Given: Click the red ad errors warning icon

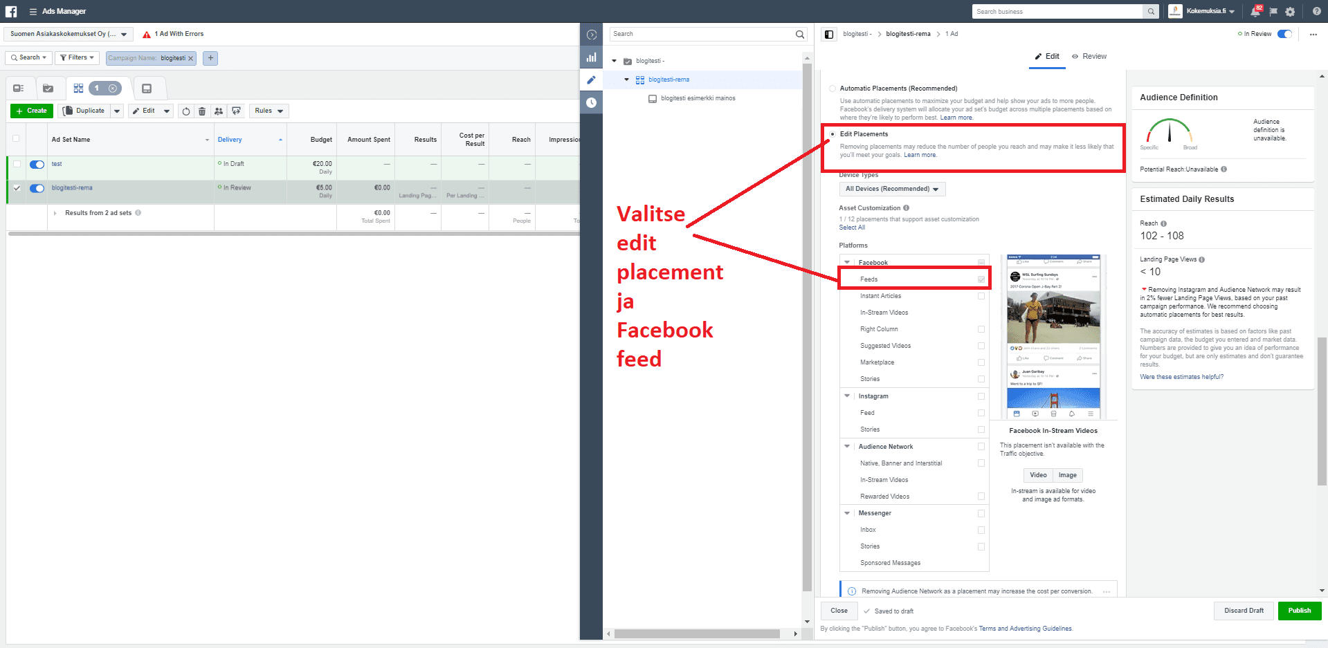Looking at the screenshot, I should 147,34.
